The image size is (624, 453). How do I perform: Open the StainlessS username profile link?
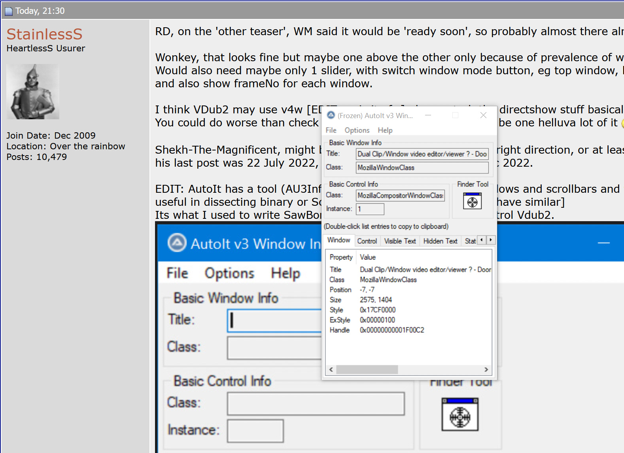(44, 34)
